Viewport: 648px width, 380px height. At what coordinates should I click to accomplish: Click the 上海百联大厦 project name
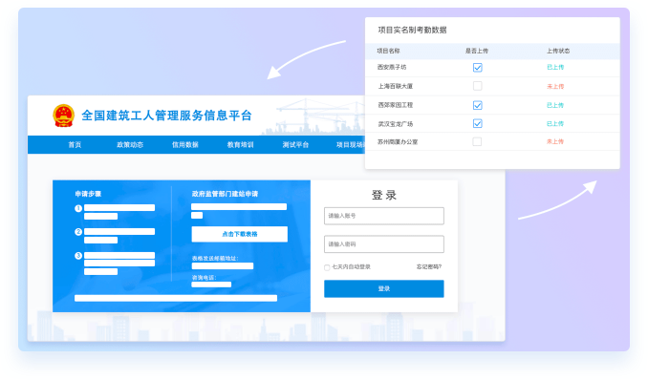pyautogui.click(x=395, y=86)
